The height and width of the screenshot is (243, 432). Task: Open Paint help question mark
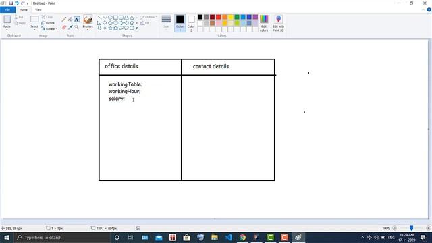pyautogui.click(x=429, y=9)
